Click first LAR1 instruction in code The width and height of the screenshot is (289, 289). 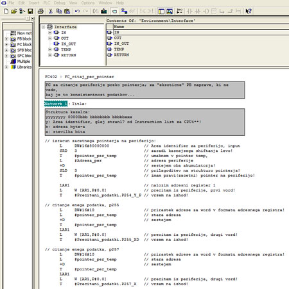[x=64, y=185]
